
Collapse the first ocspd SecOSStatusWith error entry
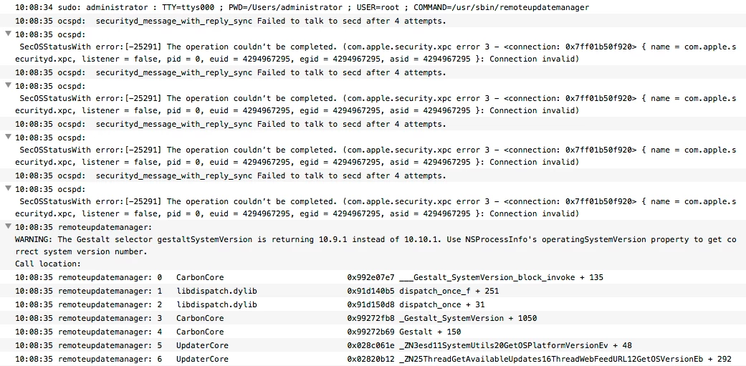coord(8,34)
